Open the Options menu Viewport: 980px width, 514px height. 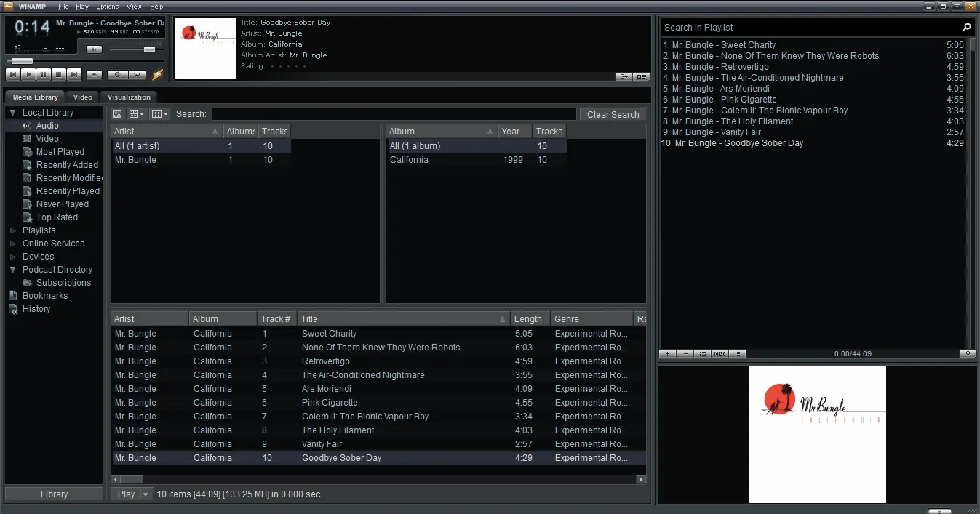[x=108, y=7]
